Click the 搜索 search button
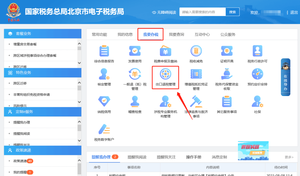Screen dimensions: 300x176 point(232,12)
